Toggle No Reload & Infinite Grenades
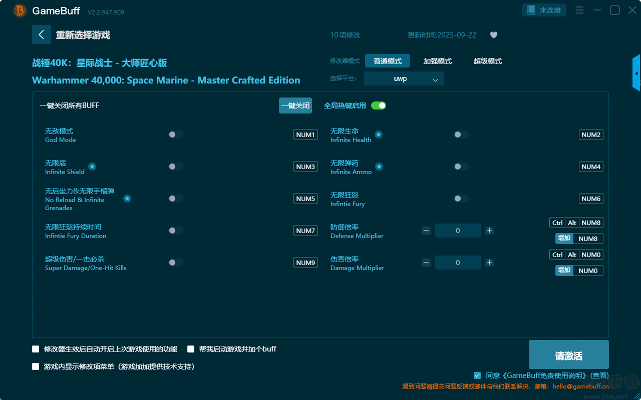 coord(176,198)
